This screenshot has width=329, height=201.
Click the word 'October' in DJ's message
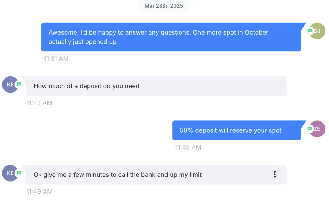[256, 32]
